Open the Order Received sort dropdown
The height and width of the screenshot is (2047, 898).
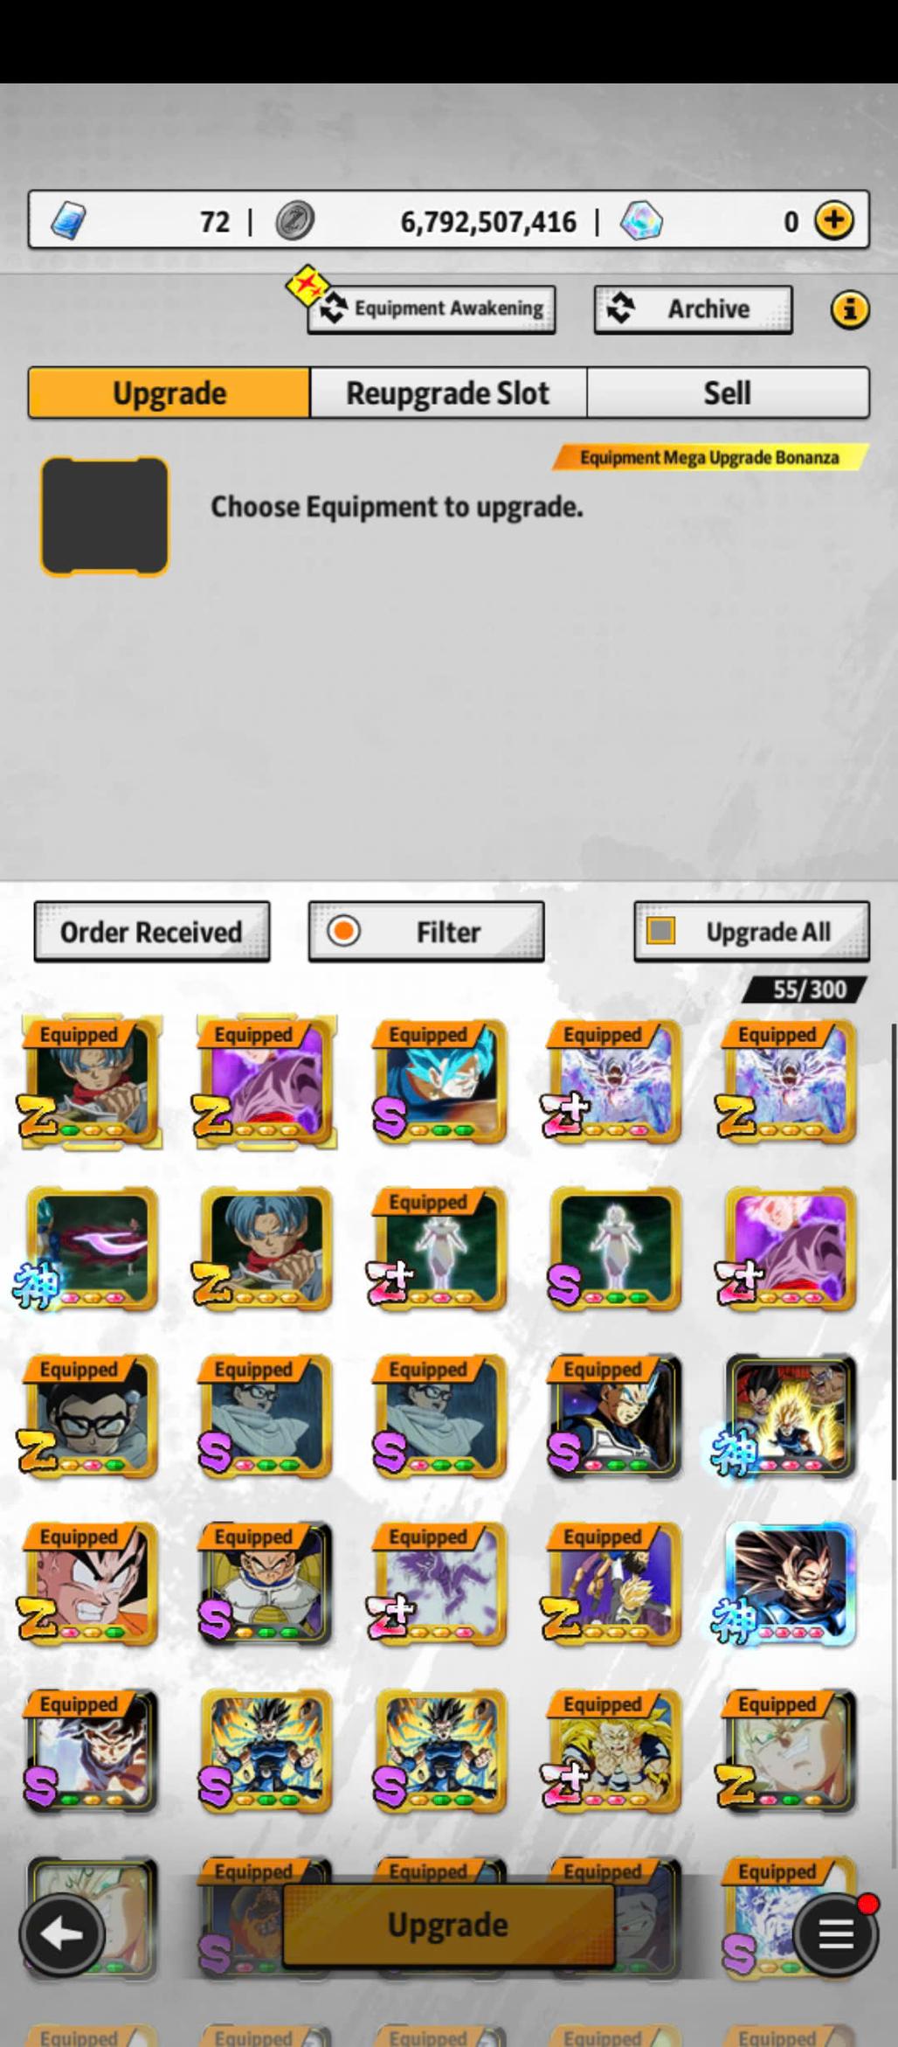(152, 932)
